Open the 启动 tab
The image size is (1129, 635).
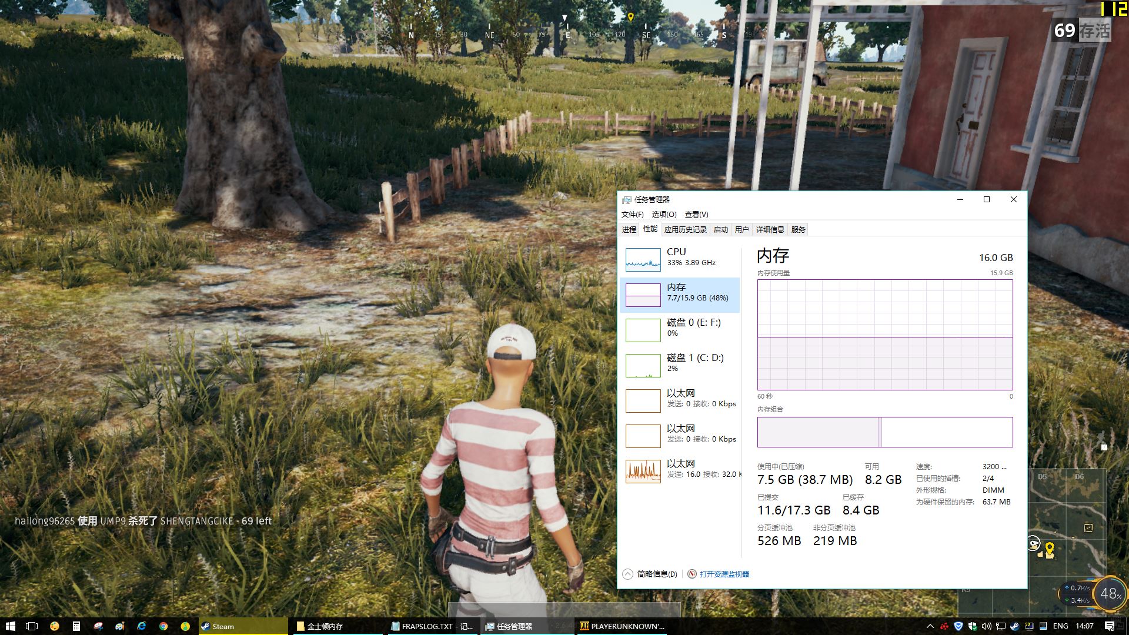[x=721, y=230]
